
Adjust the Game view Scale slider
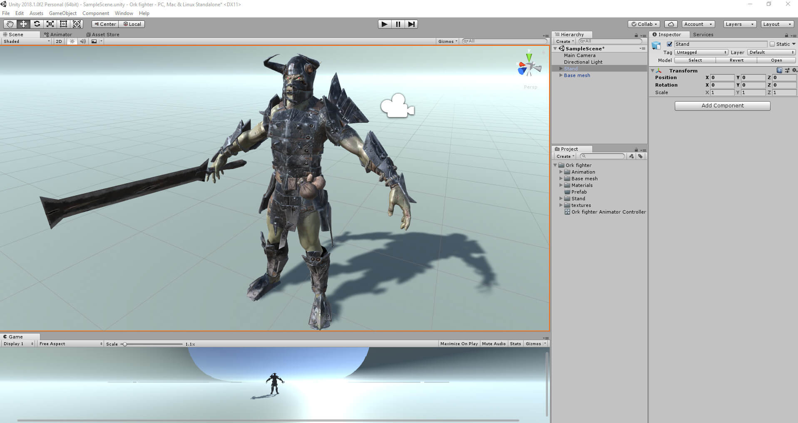[125, 344]
